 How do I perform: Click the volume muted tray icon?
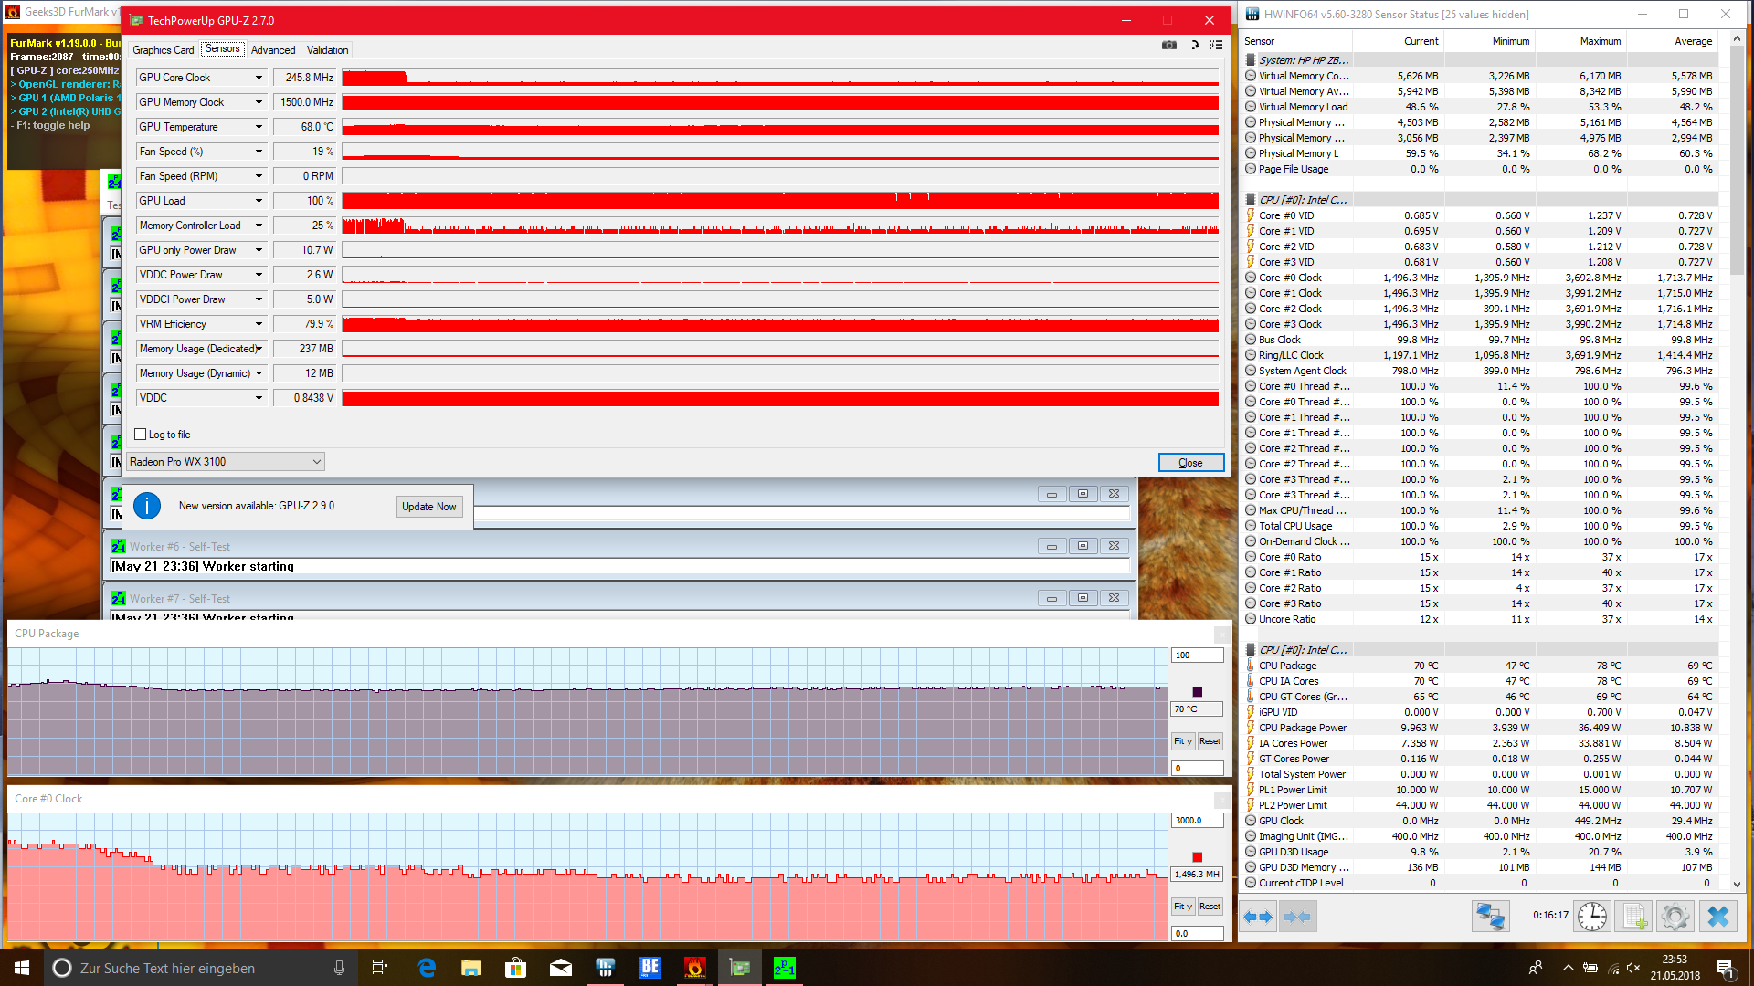1633,968
